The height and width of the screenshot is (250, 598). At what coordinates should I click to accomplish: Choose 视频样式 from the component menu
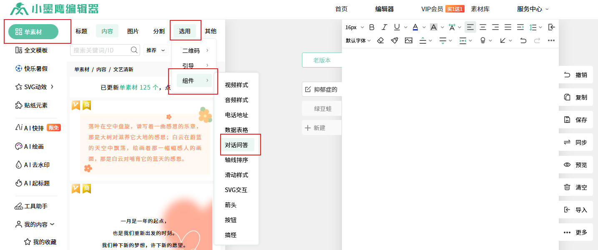[x=236, y=85]
